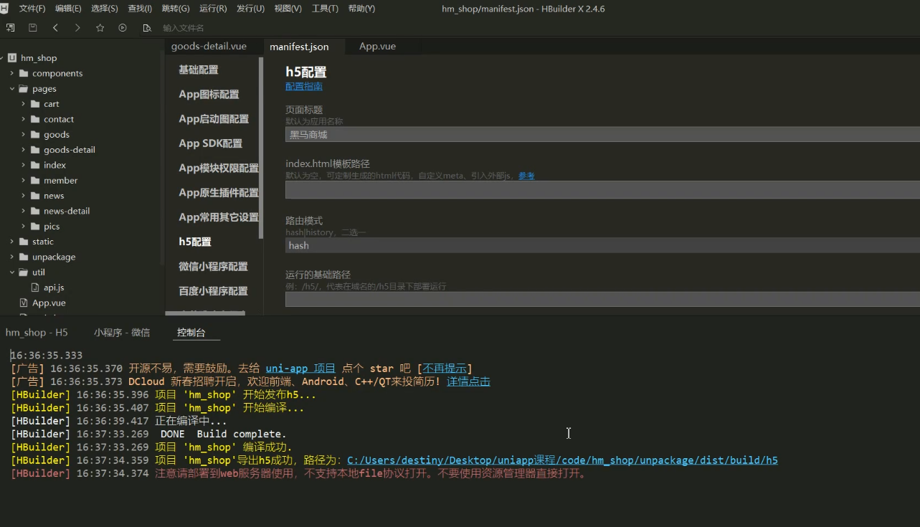
Task: Expand the contact folder chevron
Action: click(24, 119)
